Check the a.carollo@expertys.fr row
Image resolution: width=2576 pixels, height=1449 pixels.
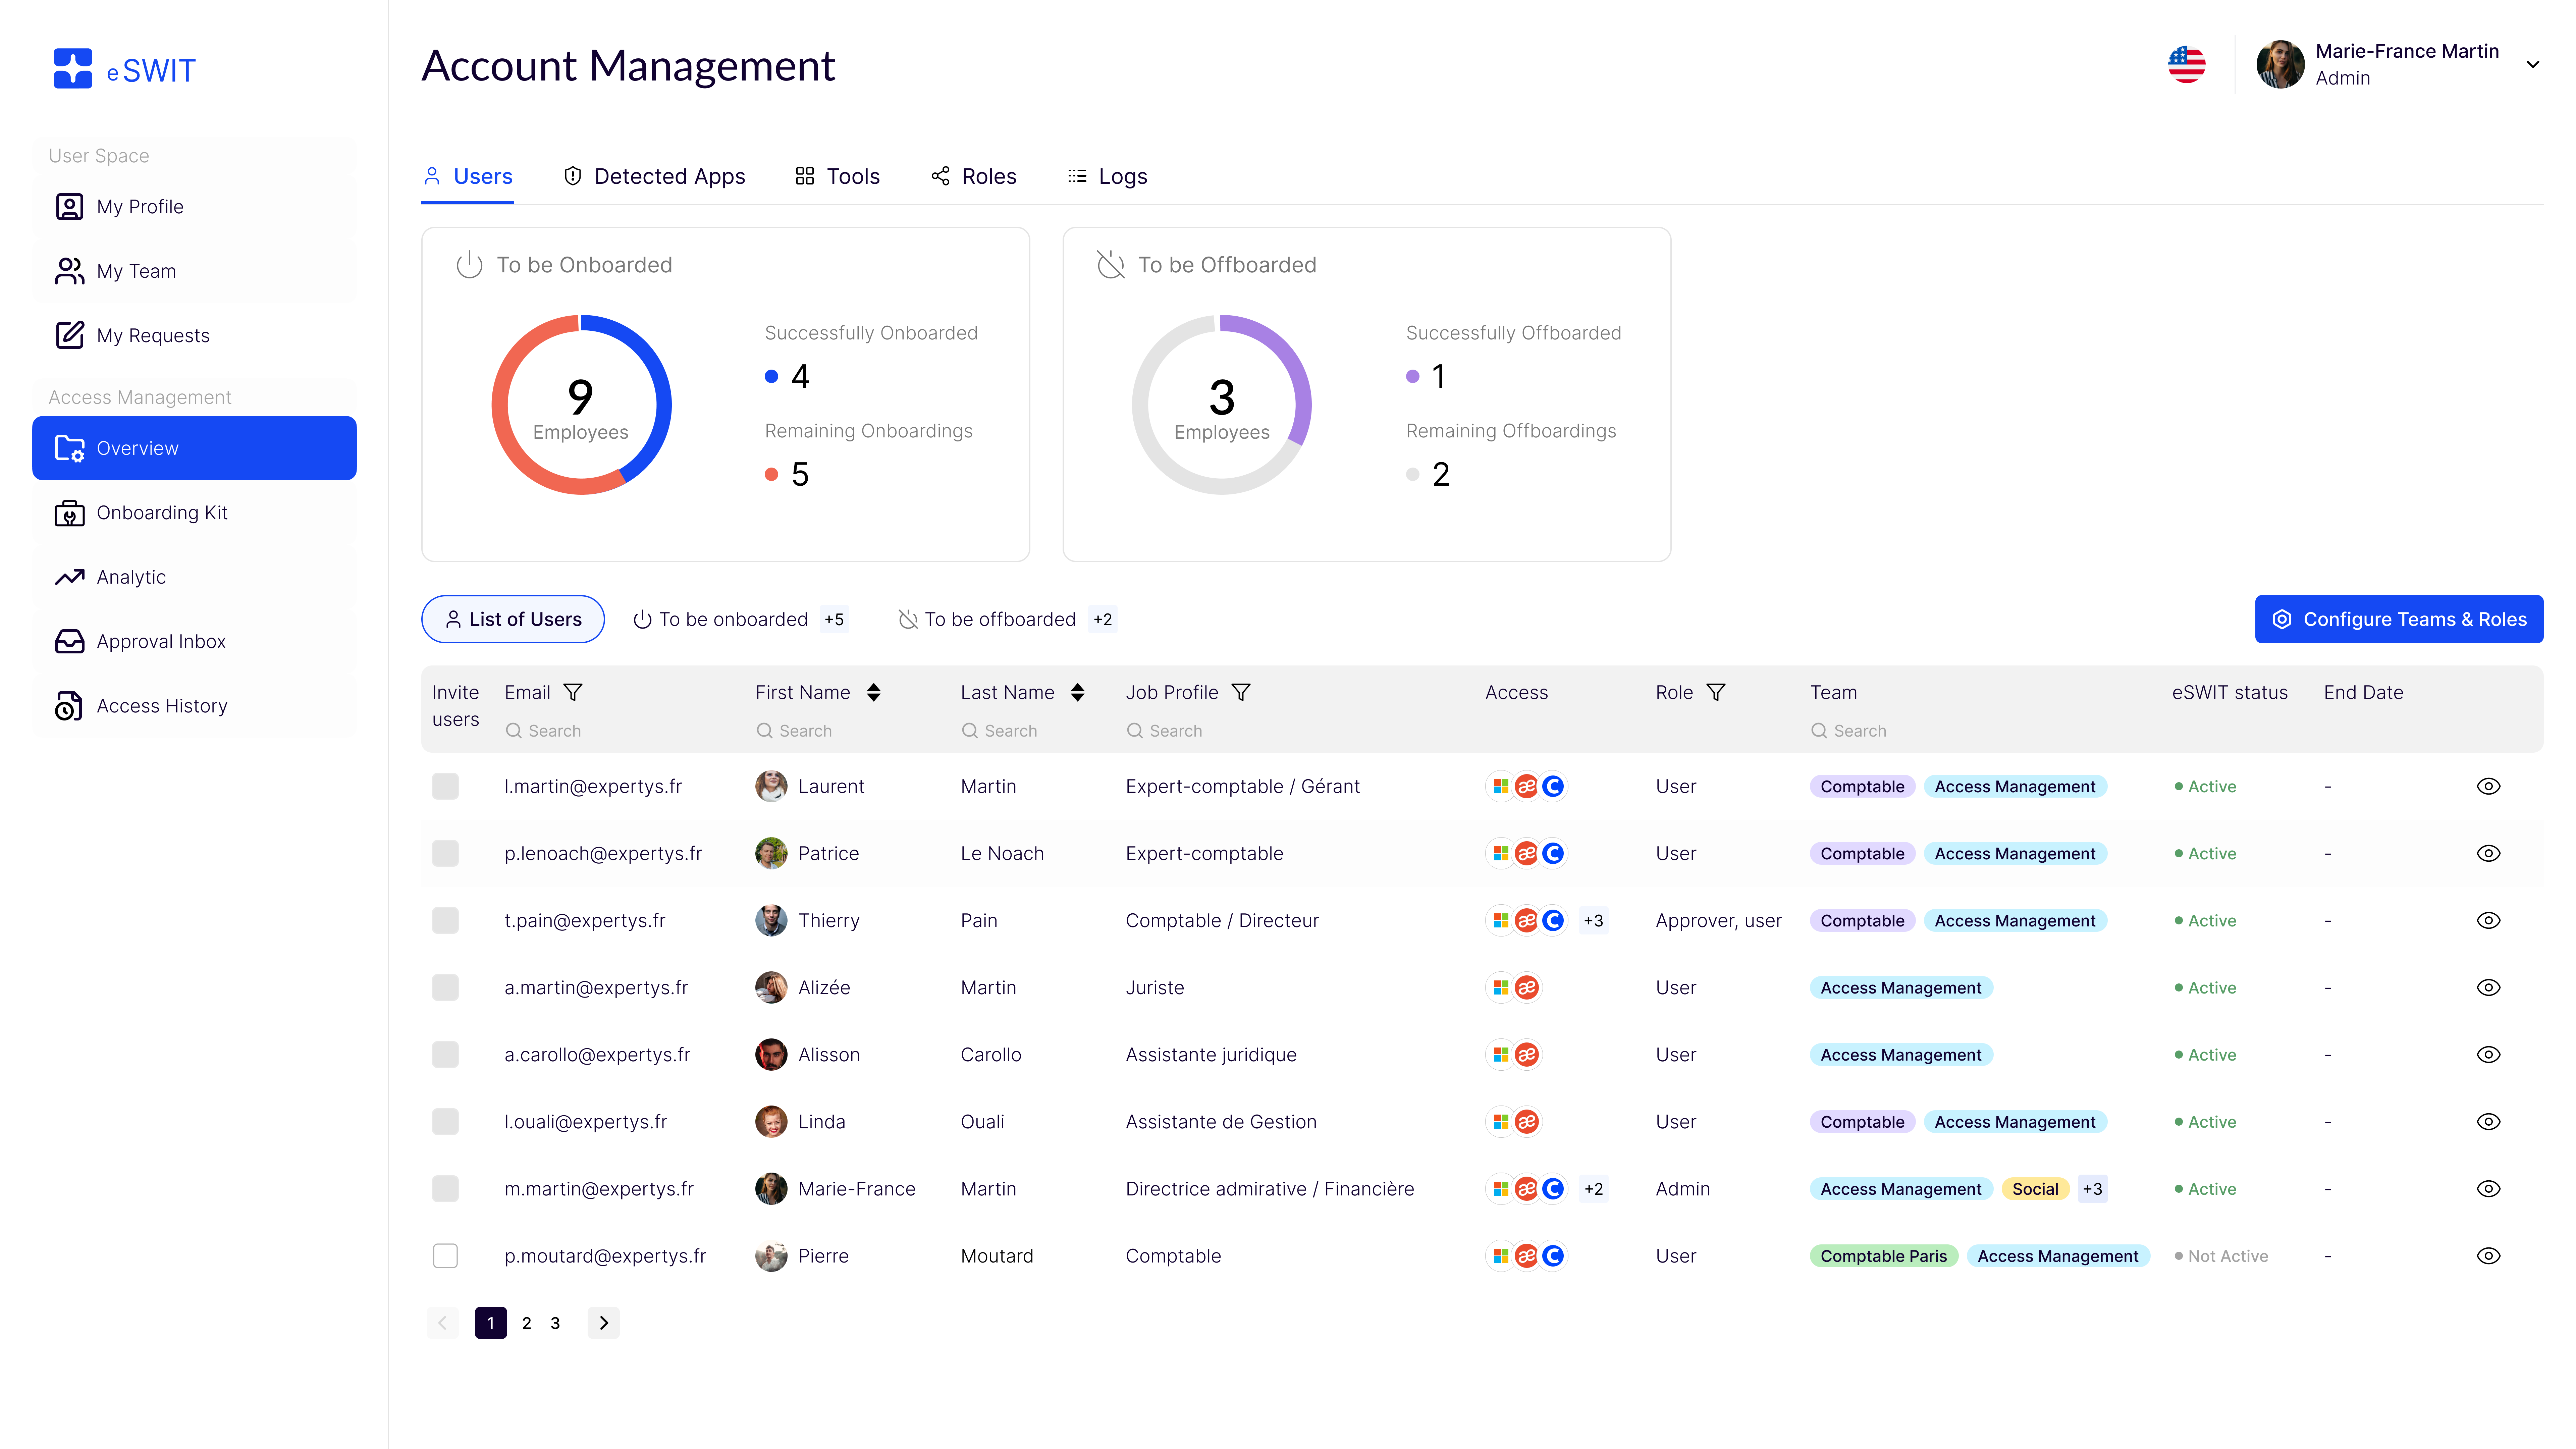(x=445, y=1055)
